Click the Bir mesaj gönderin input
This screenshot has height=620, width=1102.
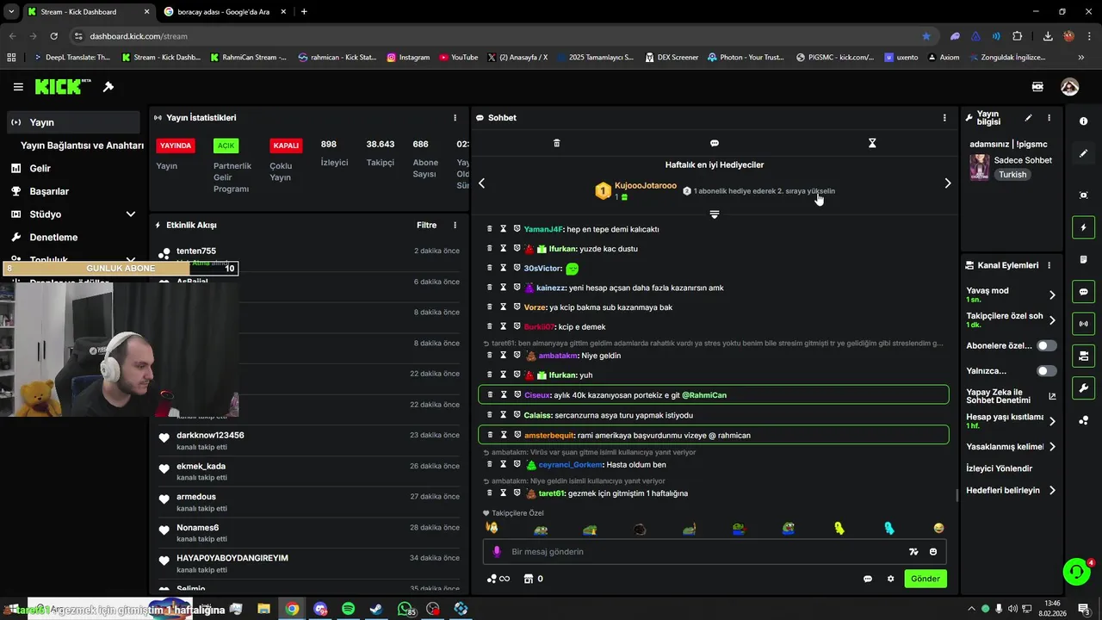706,552
